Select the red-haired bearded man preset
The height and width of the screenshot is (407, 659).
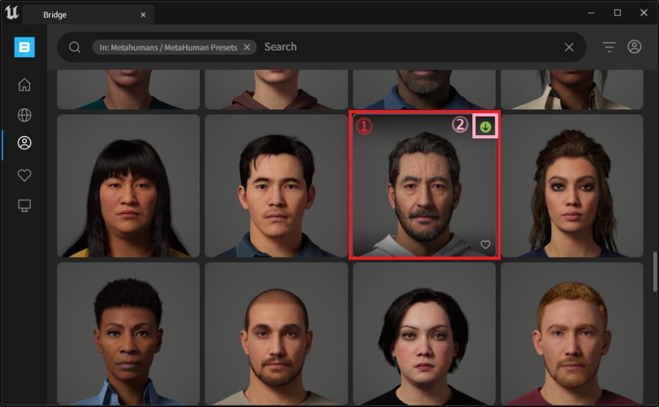(x=572, y=334)
